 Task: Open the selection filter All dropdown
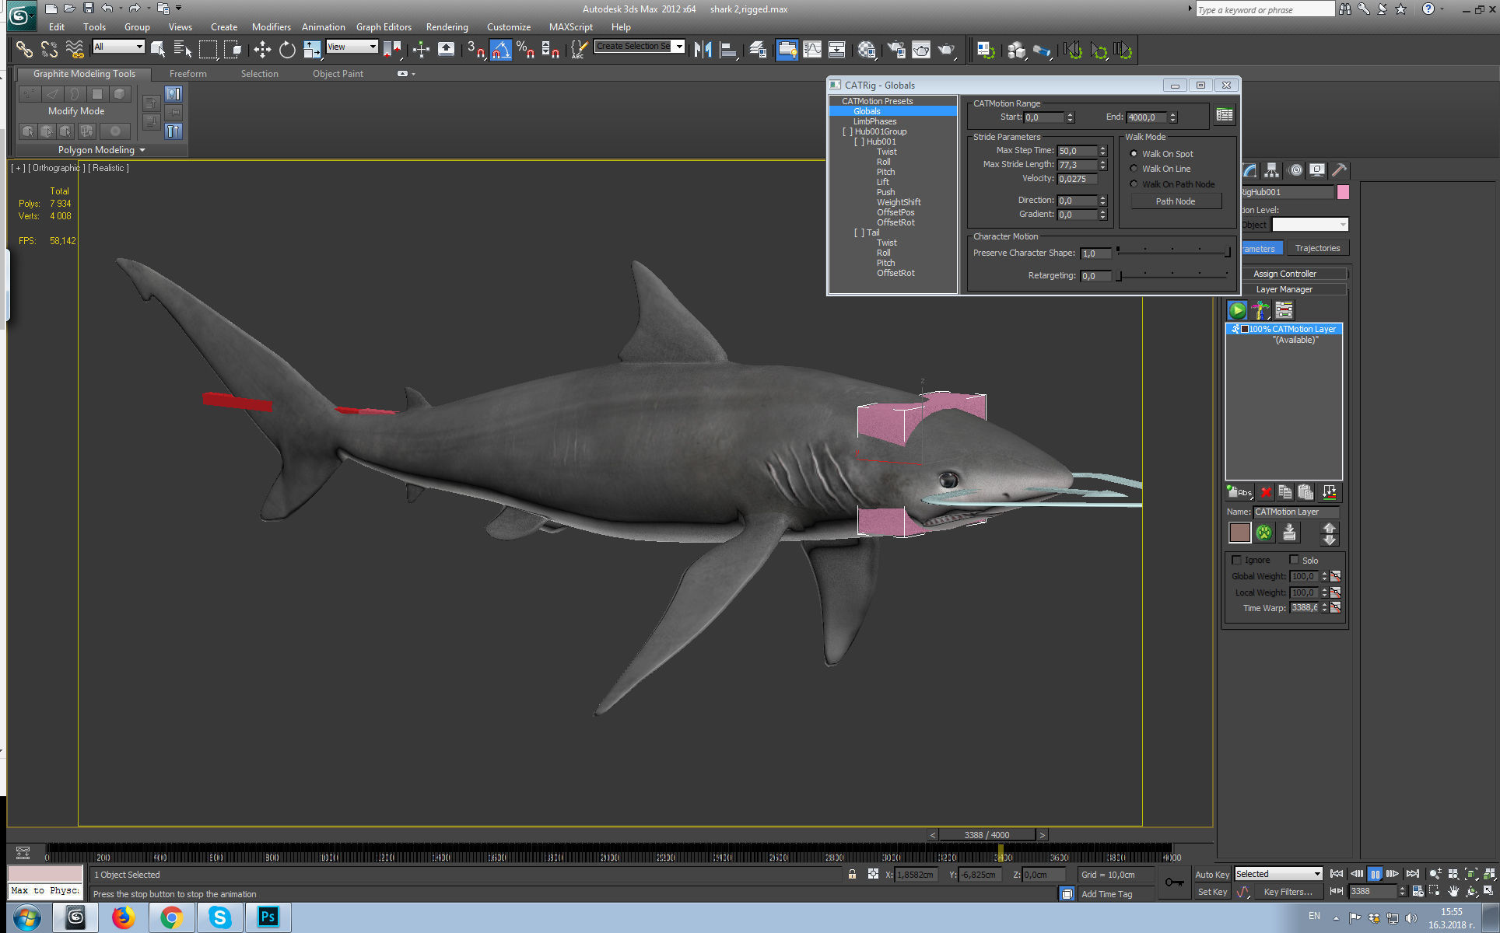pos(118,47)
